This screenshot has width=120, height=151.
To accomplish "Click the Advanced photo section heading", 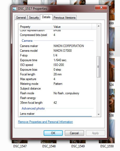I will point(33,108).
